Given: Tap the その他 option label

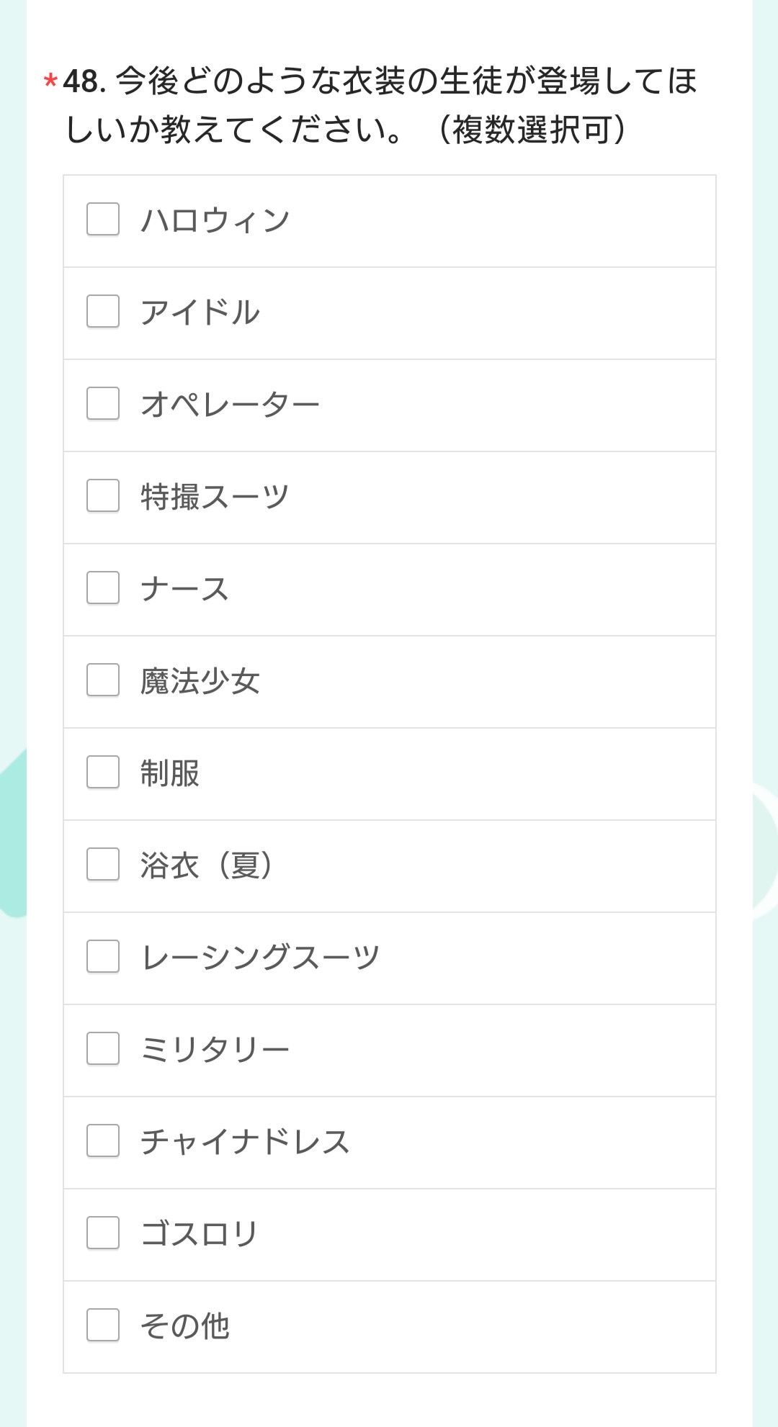Looking at the screenshot, I should 184,1326.
